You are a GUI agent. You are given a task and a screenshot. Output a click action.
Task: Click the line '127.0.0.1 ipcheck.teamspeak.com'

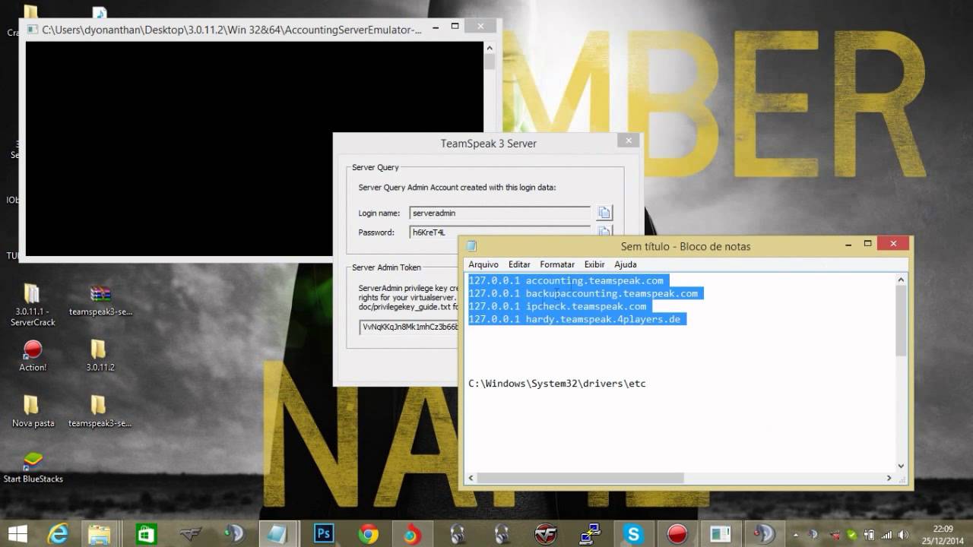558,306
